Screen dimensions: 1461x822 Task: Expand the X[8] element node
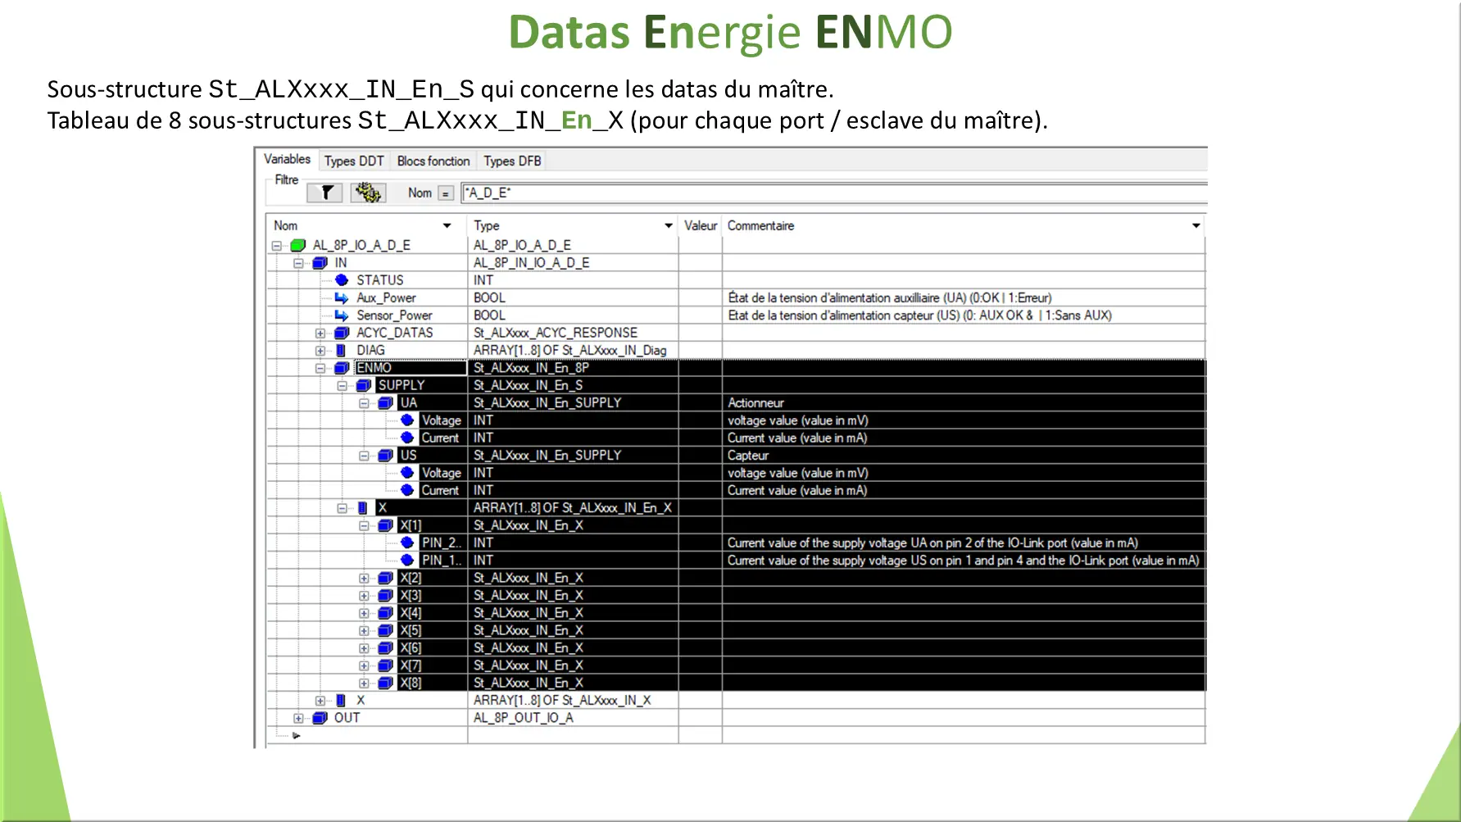(364, 683)
